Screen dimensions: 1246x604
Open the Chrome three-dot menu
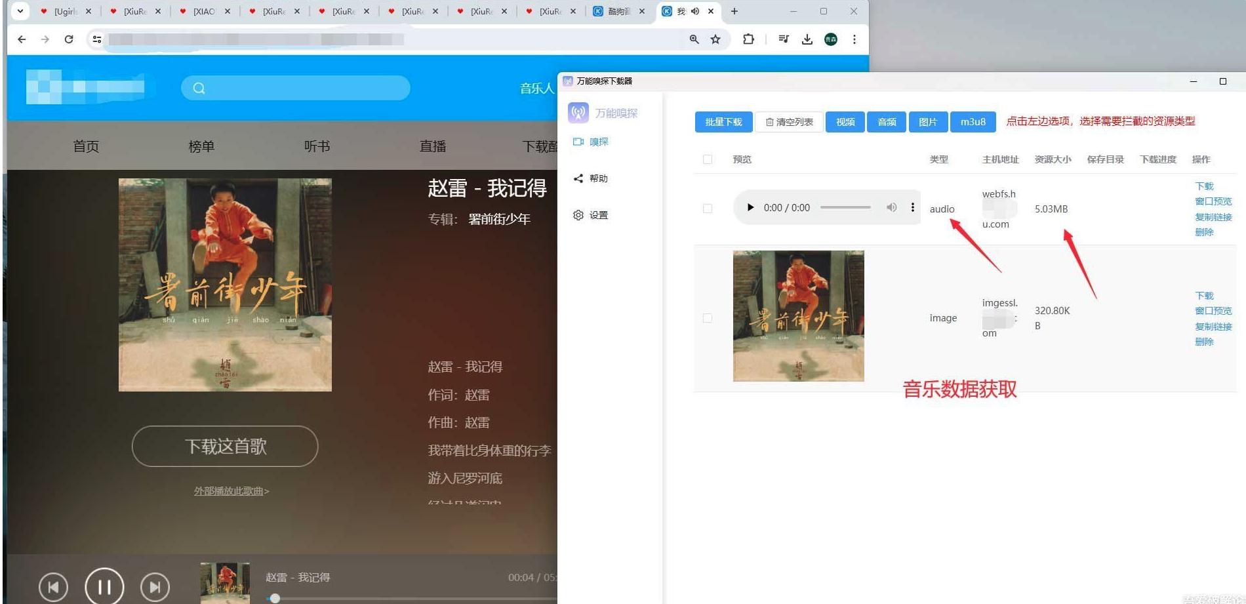pos(854,39)
